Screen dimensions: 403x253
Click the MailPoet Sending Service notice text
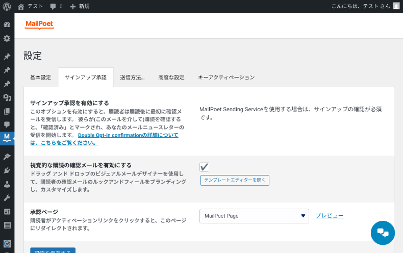pyautogui.click(x=291, y=113)
